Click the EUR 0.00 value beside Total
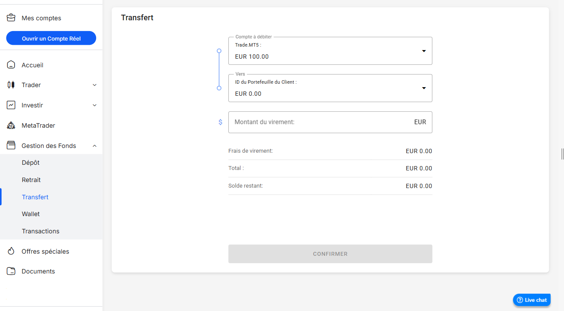The width and height of the screenshot is (564, 311). coord(419,168)
